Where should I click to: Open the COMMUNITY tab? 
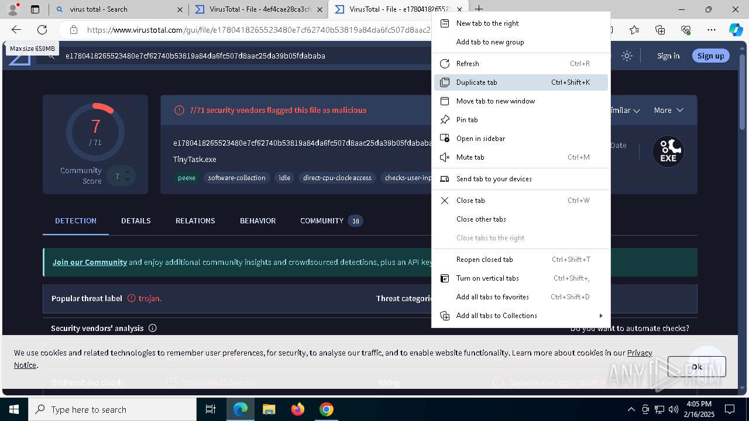(331, 220)
